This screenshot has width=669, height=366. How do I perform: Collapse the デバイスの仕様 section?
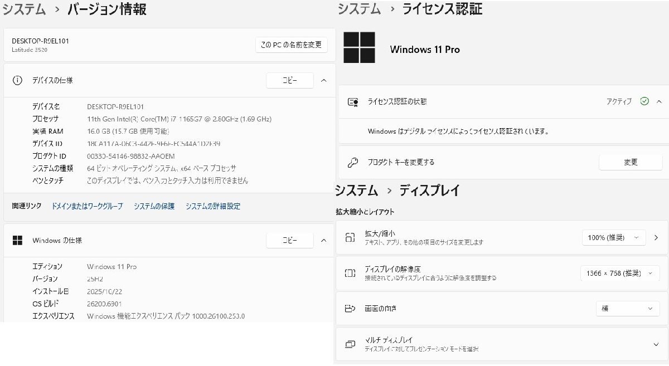(x=324, y=80)
